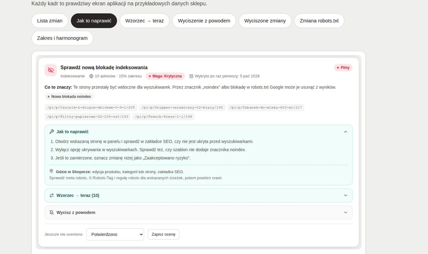Click the Jeszcze nie oceniono label
The image size is (428, 254).
63,234
